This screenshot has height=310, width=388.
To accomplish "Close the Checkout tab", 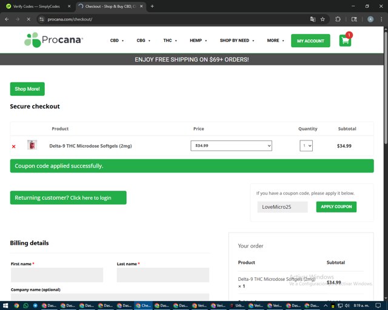I will (141, 6).
